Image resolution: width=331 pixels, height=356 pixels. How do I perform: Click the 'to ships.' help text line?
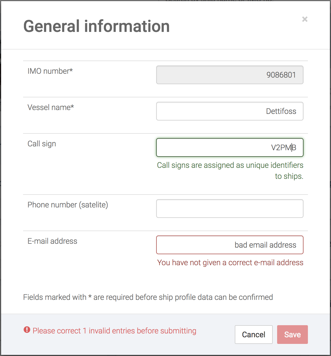pyautogui.click(x=289, y=176)
